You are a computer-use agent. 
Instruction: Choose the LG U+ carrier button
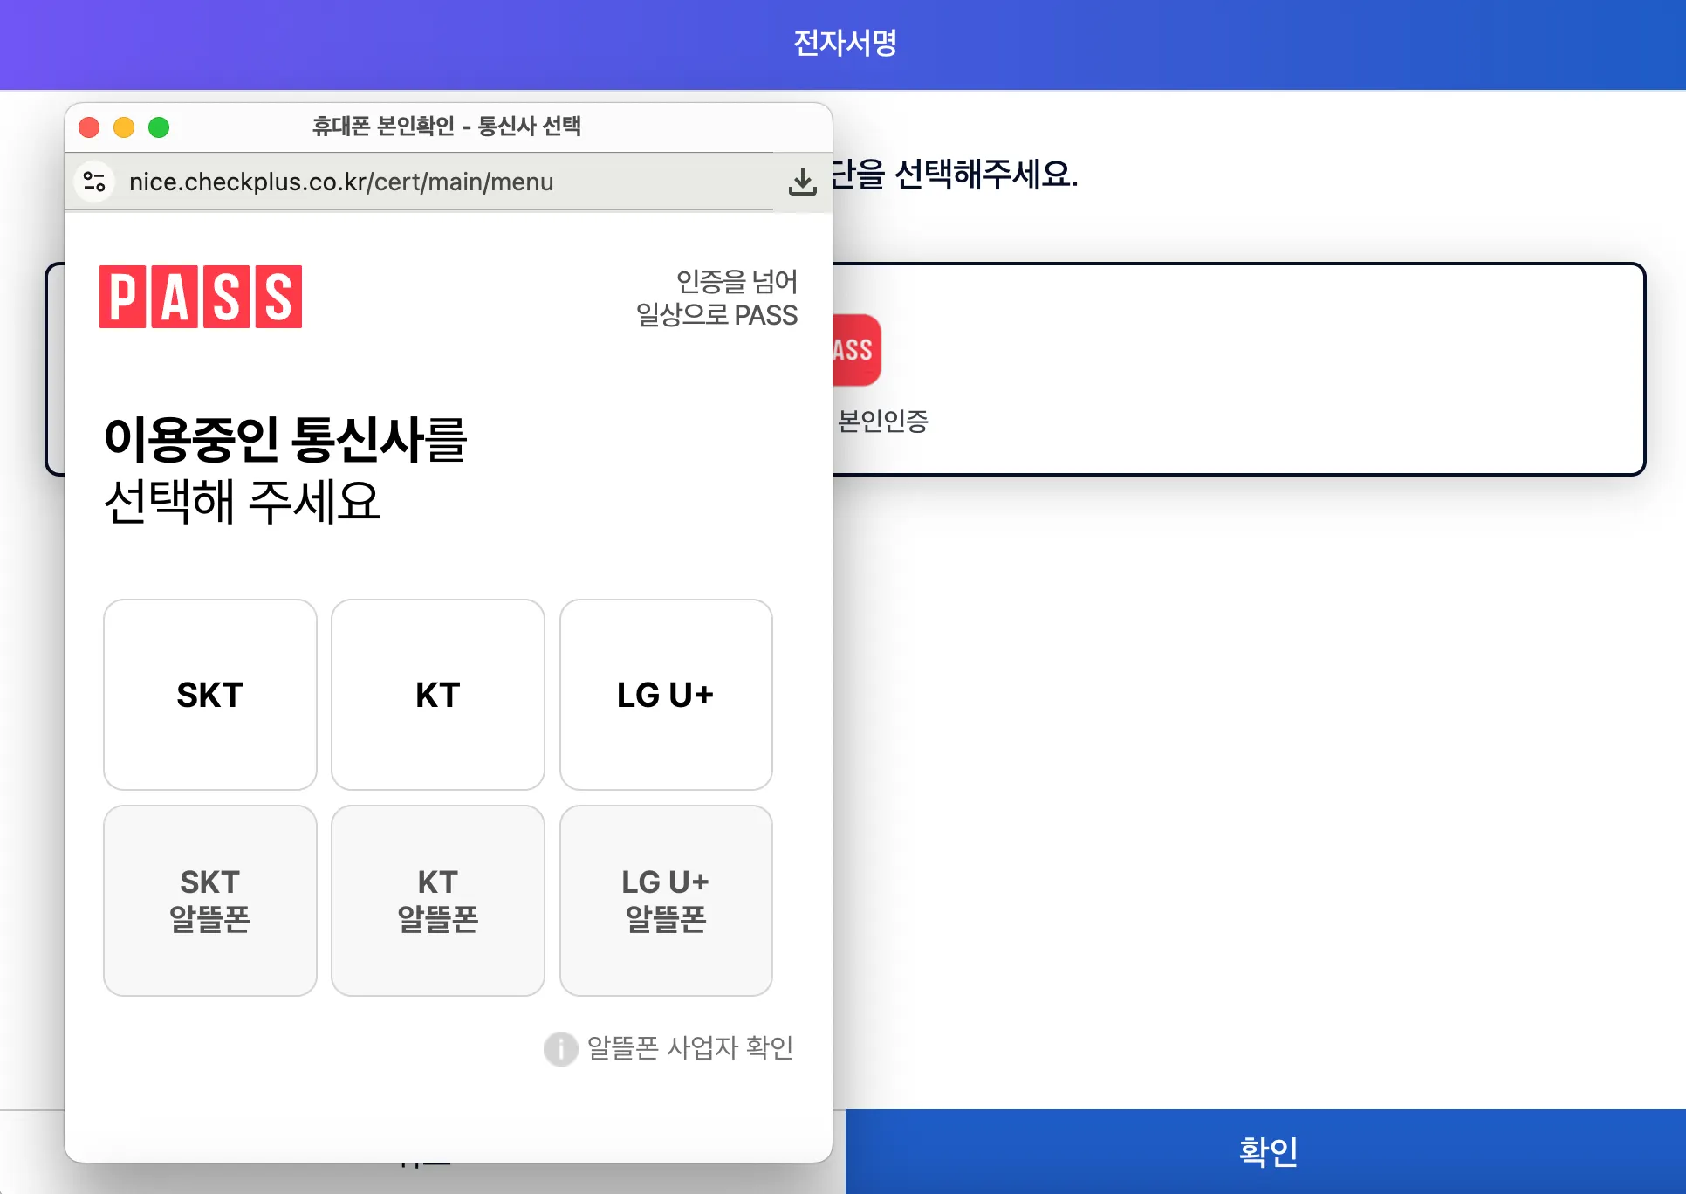(x=665, y=695)
